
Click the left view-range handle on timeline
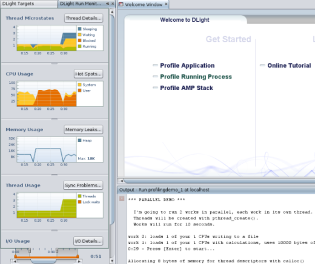tap(30, 251)
